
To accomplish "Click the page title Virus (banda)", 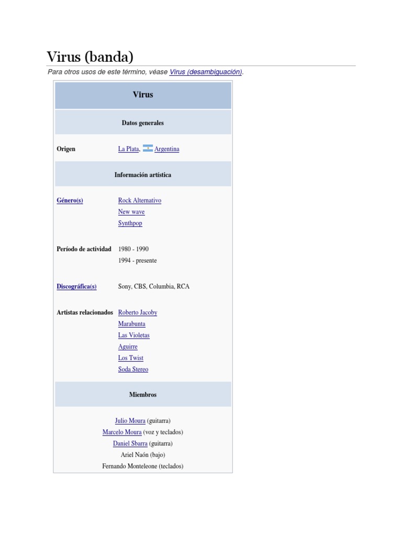I will (x=90, y=57).
